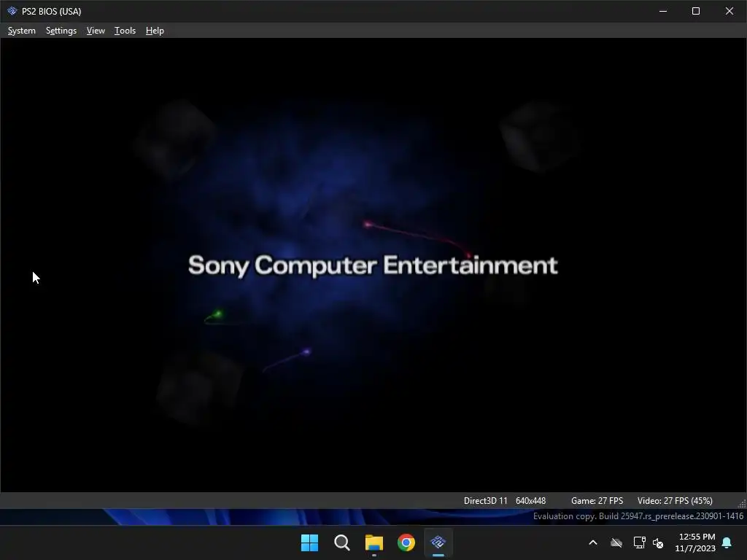Minimize the PS2 BIOS window

click(662, 11)
